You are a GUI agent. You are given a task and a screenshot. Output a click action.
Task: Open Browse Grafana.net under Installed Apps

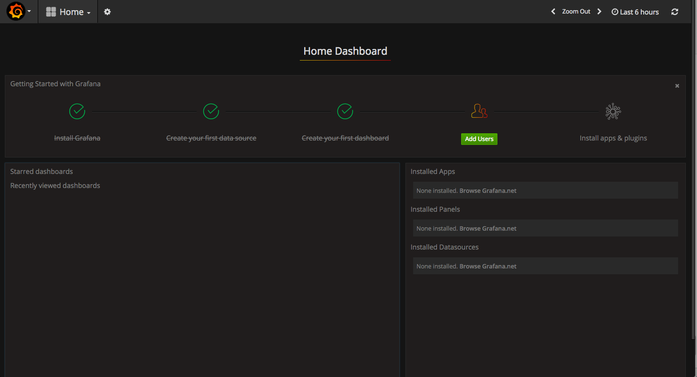(x=488, y=191)
